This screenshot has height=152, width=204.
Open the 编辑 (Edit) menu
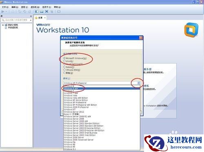[x=15, y=7]
